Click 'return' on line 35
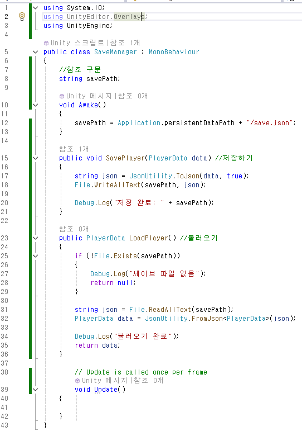This screenshot has width=302, height=431. [x=86, y=345]
